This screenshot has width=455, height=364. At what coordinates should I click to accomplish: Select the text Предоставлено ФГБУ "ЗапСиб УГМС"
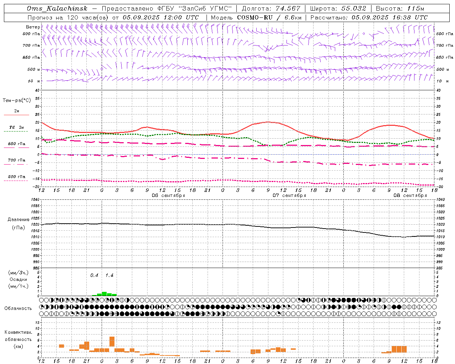(166, 9)
